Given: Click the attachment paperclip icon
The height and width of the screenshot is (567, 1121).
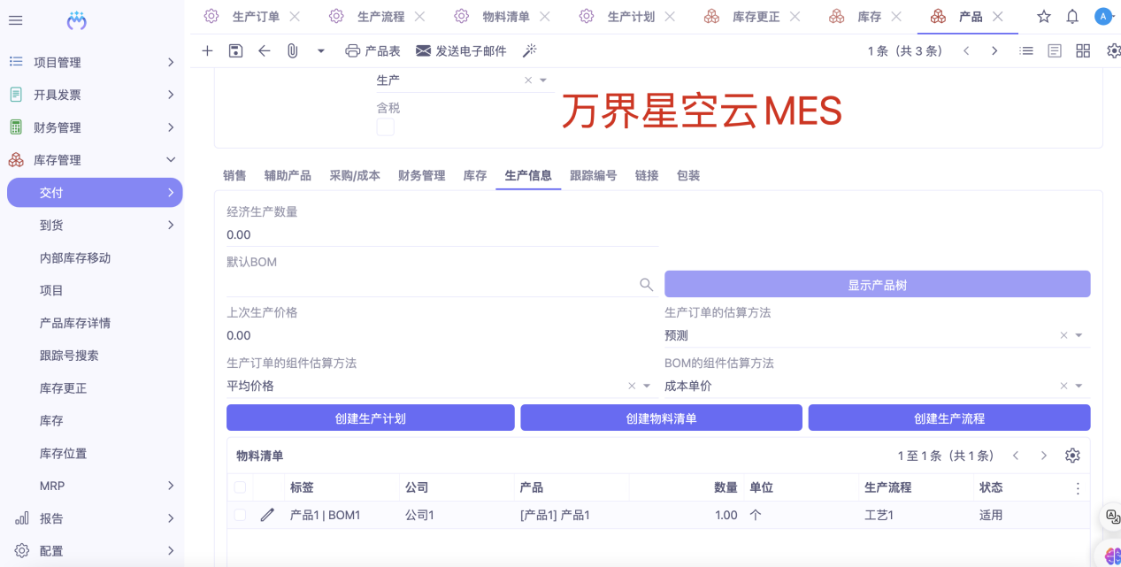Looking at the screenshot, I should [x=293, y=50].
